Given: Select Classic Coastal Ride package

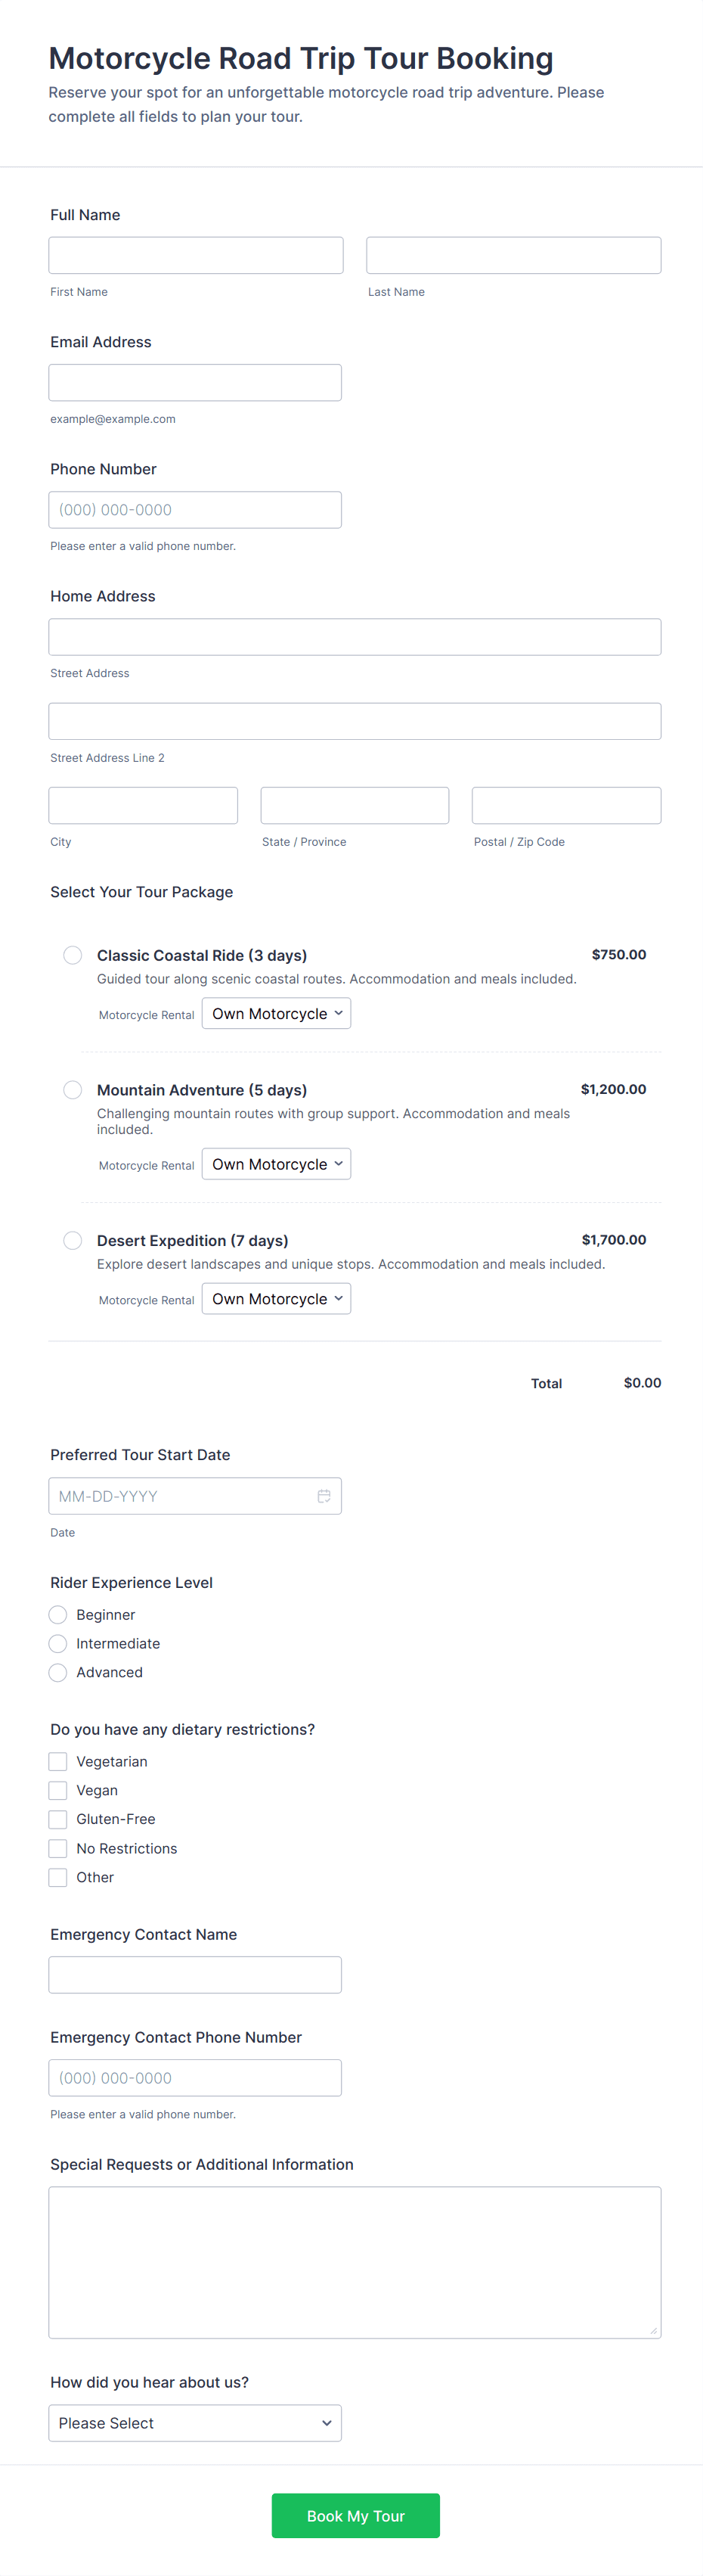Looking at the screenshot, I should point(73,955).
